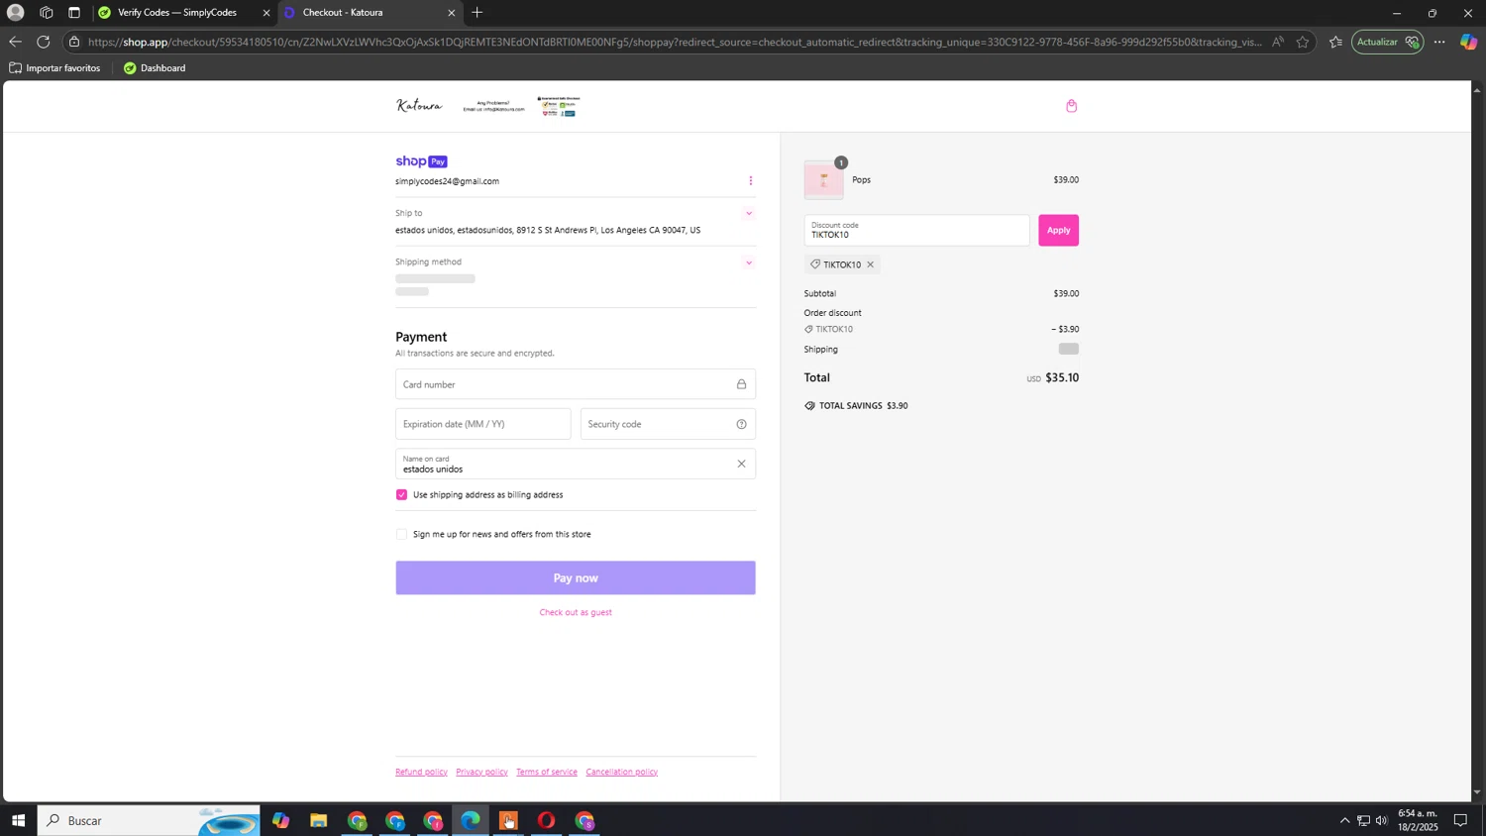Open the Dashboard bookmark

(x=155, y=68)
